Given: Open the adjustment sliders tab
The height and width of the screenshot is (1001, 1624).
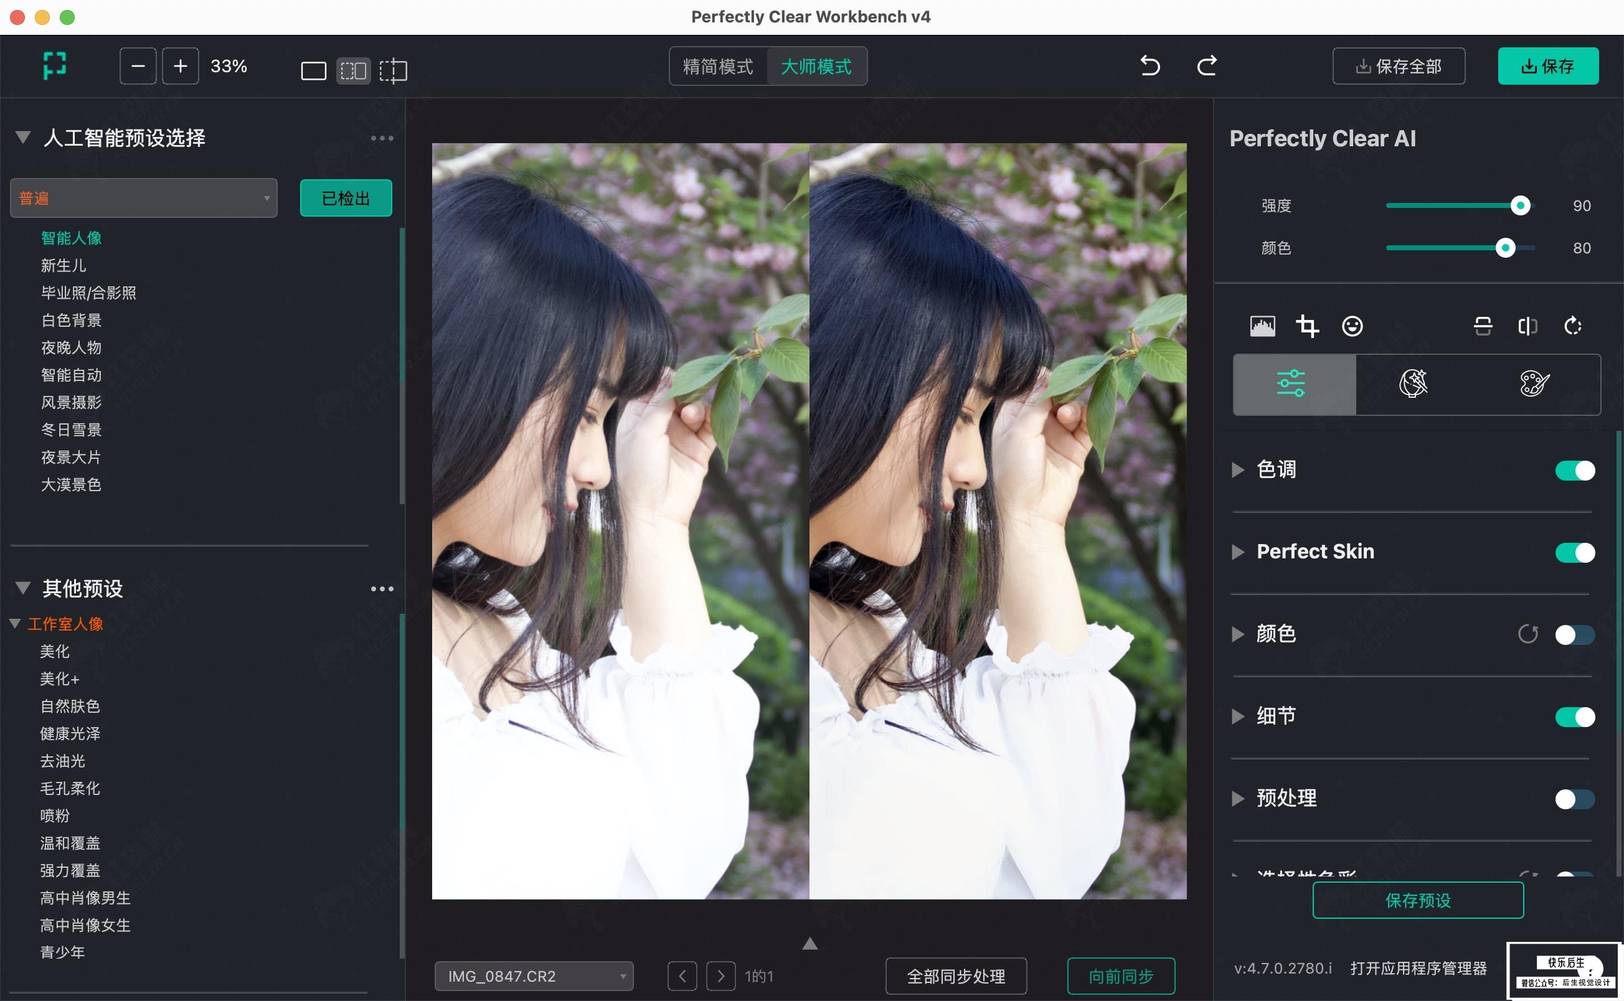Looking at the screenshot, I should [x=1295, y=384].
